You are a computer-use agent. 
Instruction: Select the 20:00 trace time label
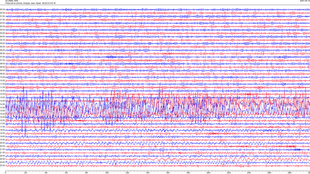pyautogui.click(x=2, y=143)
